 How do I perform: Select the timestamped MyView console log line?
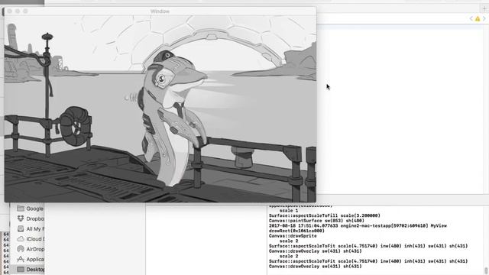pos(358,226)
